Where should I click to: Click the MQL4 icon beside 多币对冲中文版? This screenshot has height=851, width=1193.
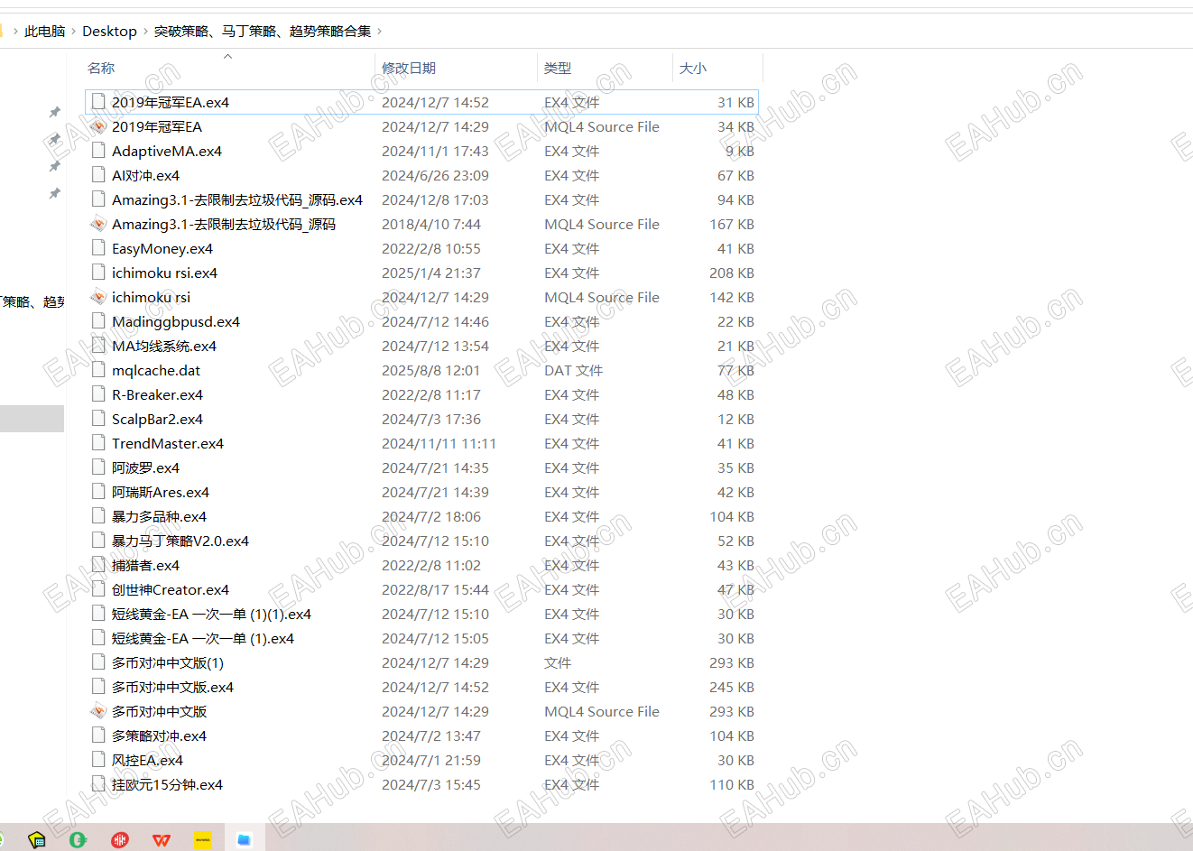point(99,711)
